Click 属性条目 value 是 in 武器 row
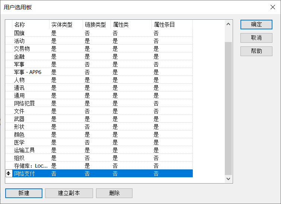Screen dimensions: 281x204 pyautogui.click(x=156, y=119)
